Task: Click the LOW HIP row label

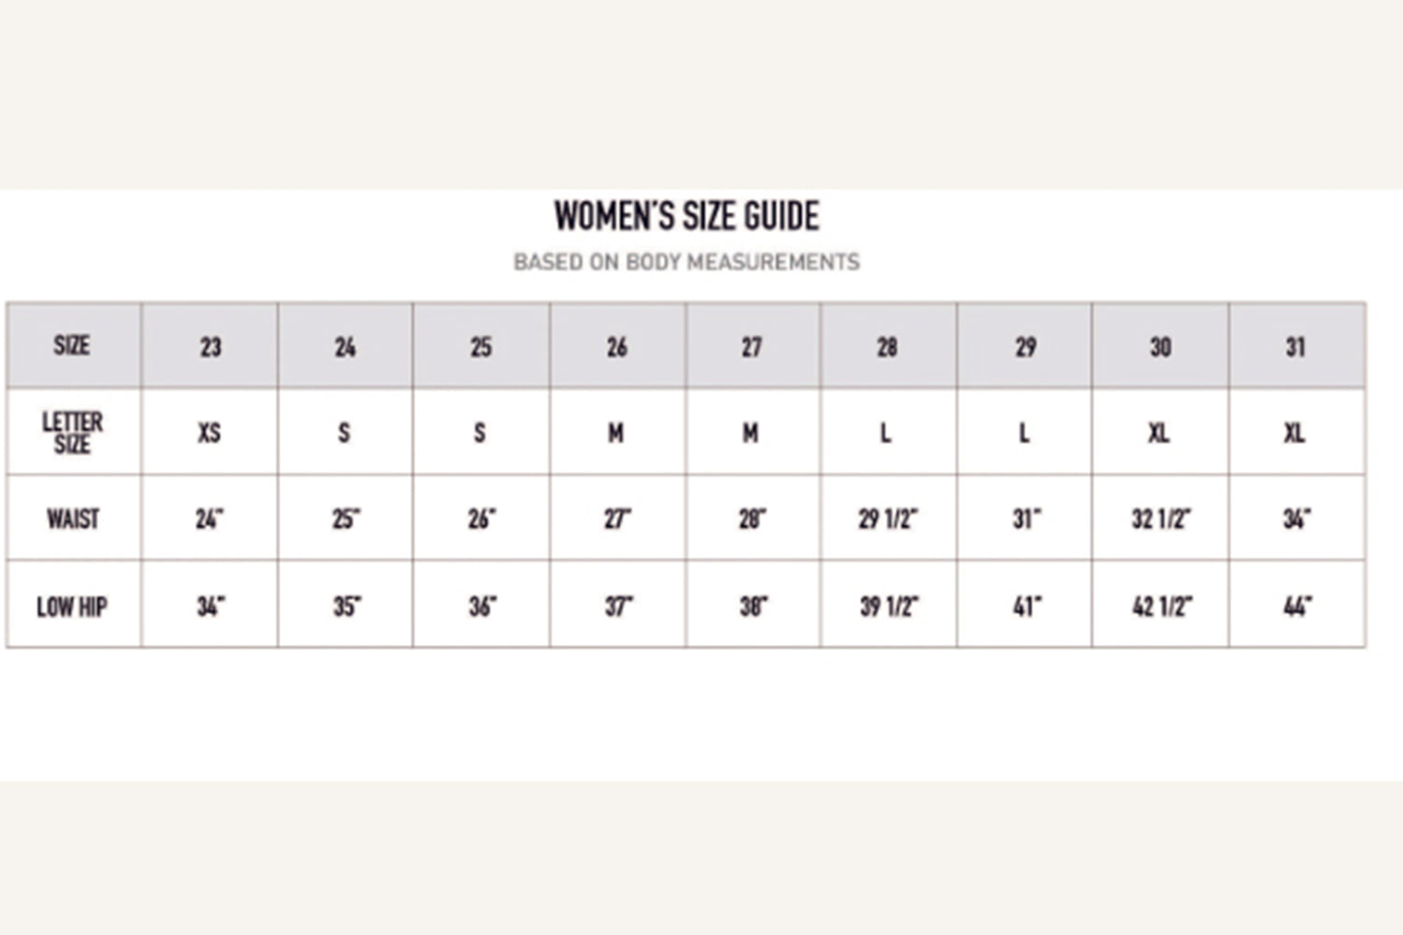Action: (72, 607)
